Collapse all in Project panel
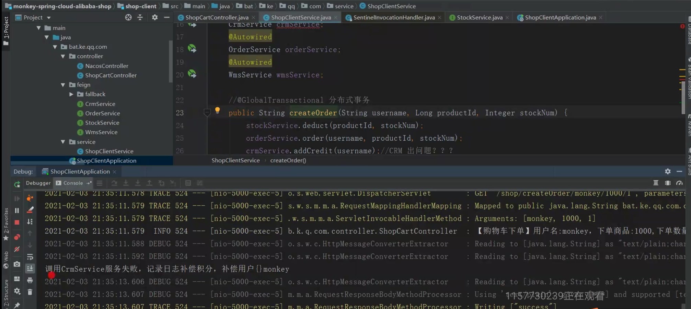Viewport: 691px width, 309px height. pyautogui.click(x=140, y=17)
